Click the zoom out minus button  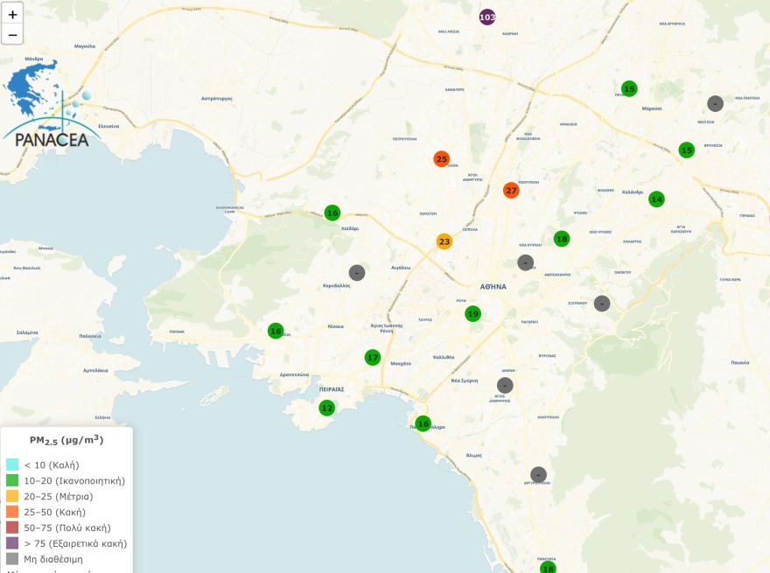coord(12,33)
